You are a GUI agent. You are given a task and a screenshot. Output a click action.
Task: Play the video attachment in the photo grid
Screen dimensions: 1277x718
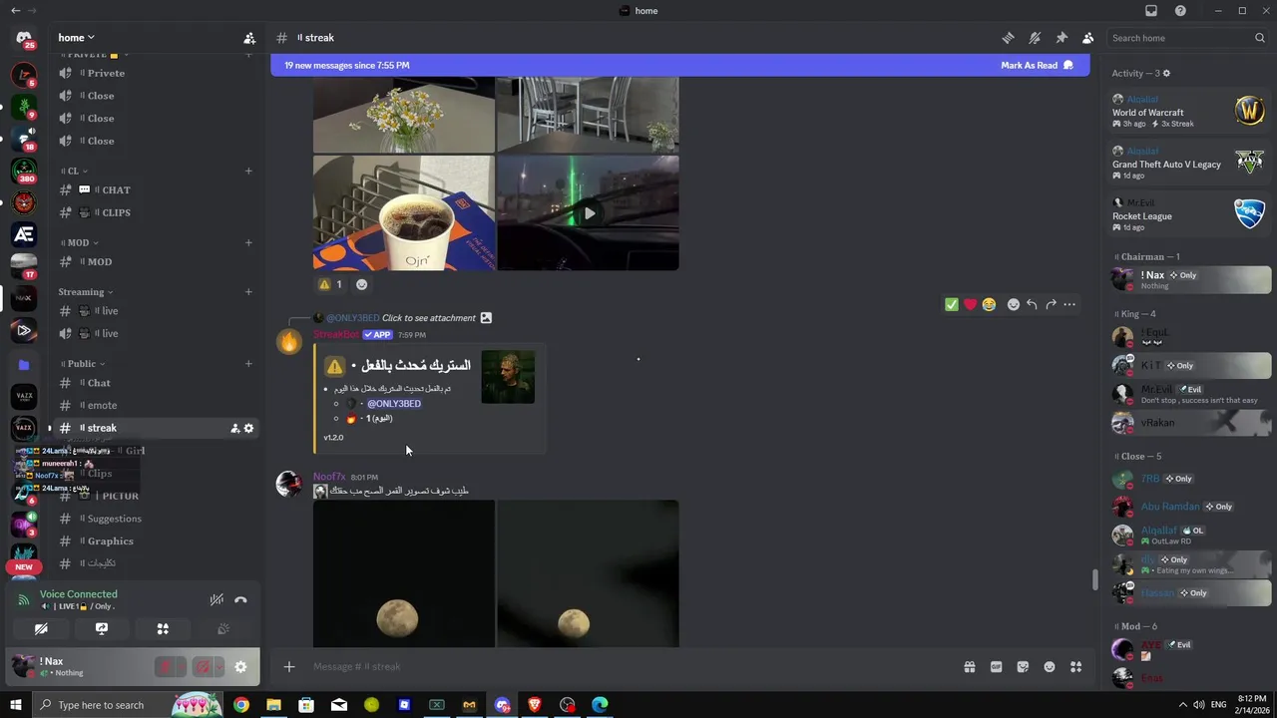589,213
